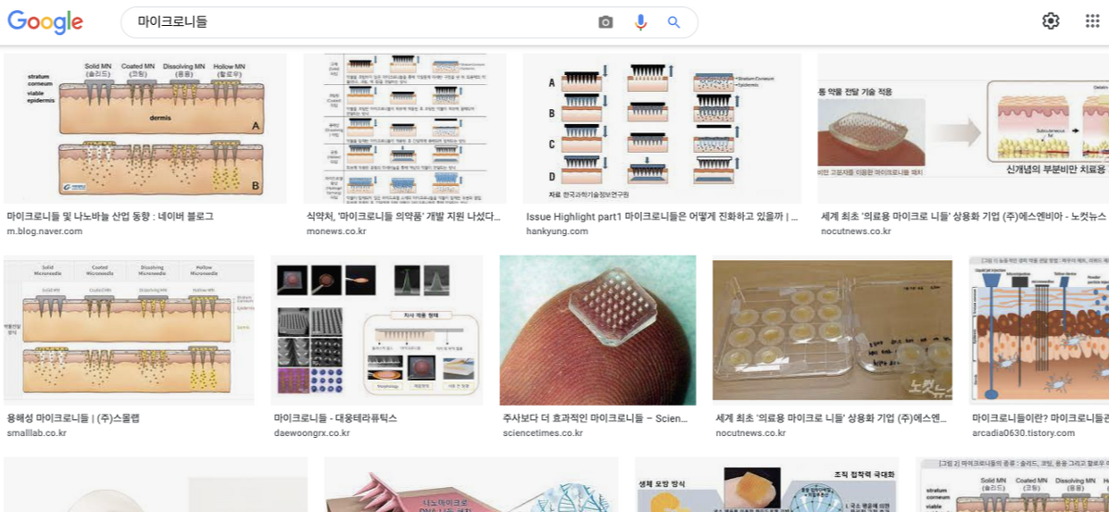
Task: Open the arcadia0630.tistory.com skin diagram thumbnail
Action: (1039, 331)
